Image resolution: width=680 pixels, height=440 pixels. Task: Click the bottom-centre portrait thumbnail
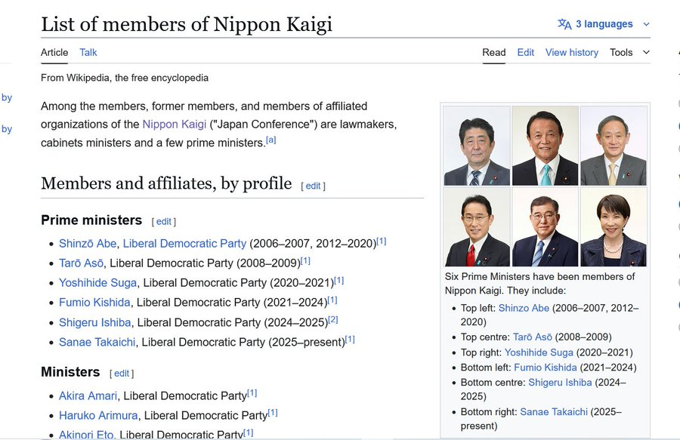(545, 227)
